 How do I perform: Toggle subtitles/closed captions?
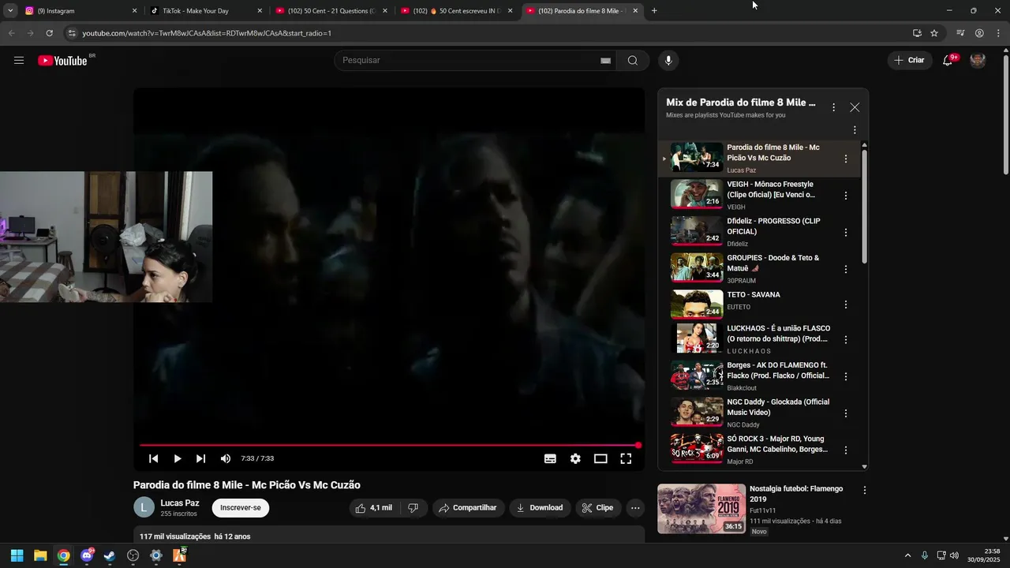click(x=550, y=458)
